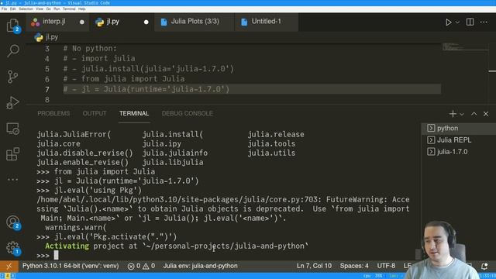496x279 pixels.
Task: Open the Accounts menu icon
Action: (12, 222)
